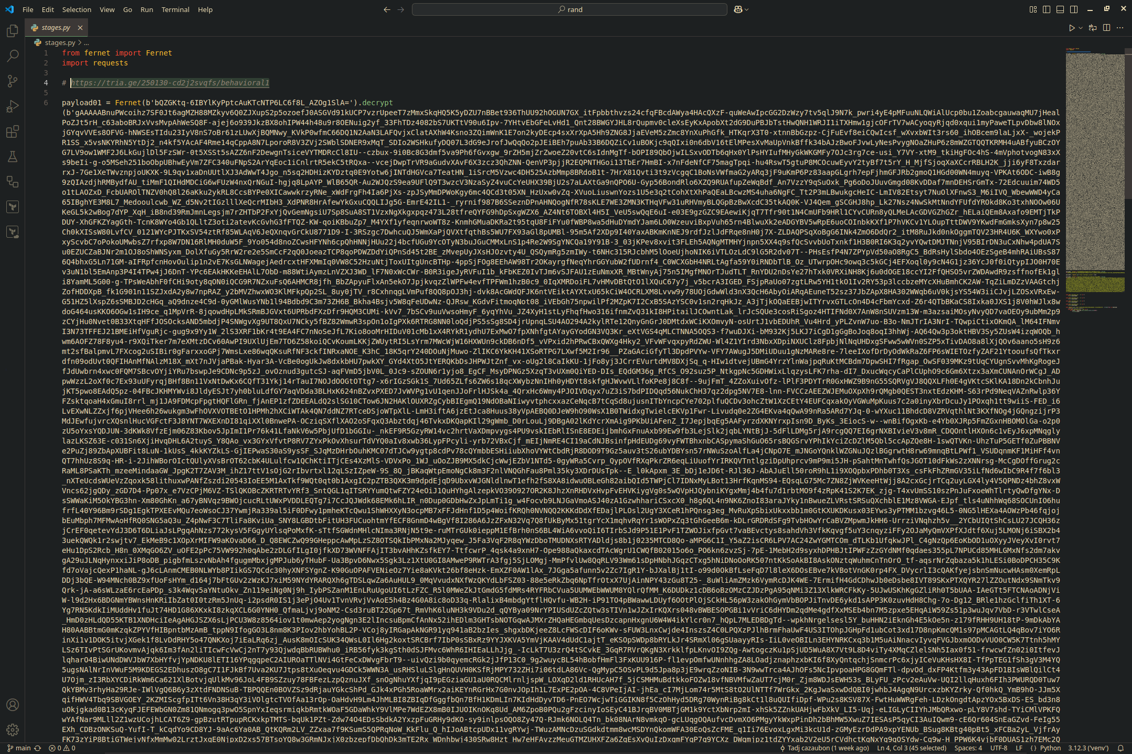Toggle the primary side bar visibility
The height and width of the screenshot is (754, 1132).
tap(1047, 9)
